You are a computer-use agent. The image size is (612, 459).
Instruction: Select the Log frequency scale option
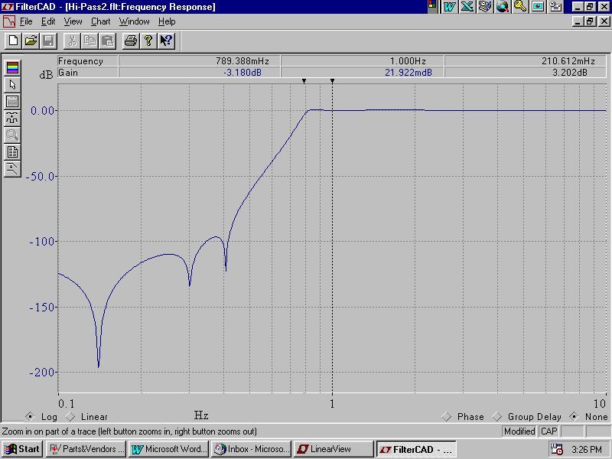(30, 417)
